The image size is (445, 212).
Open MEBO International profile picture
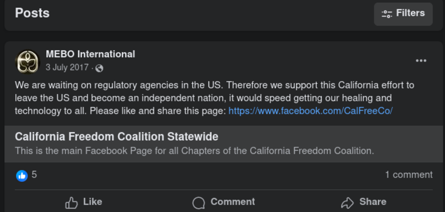[x=27, y=62]
